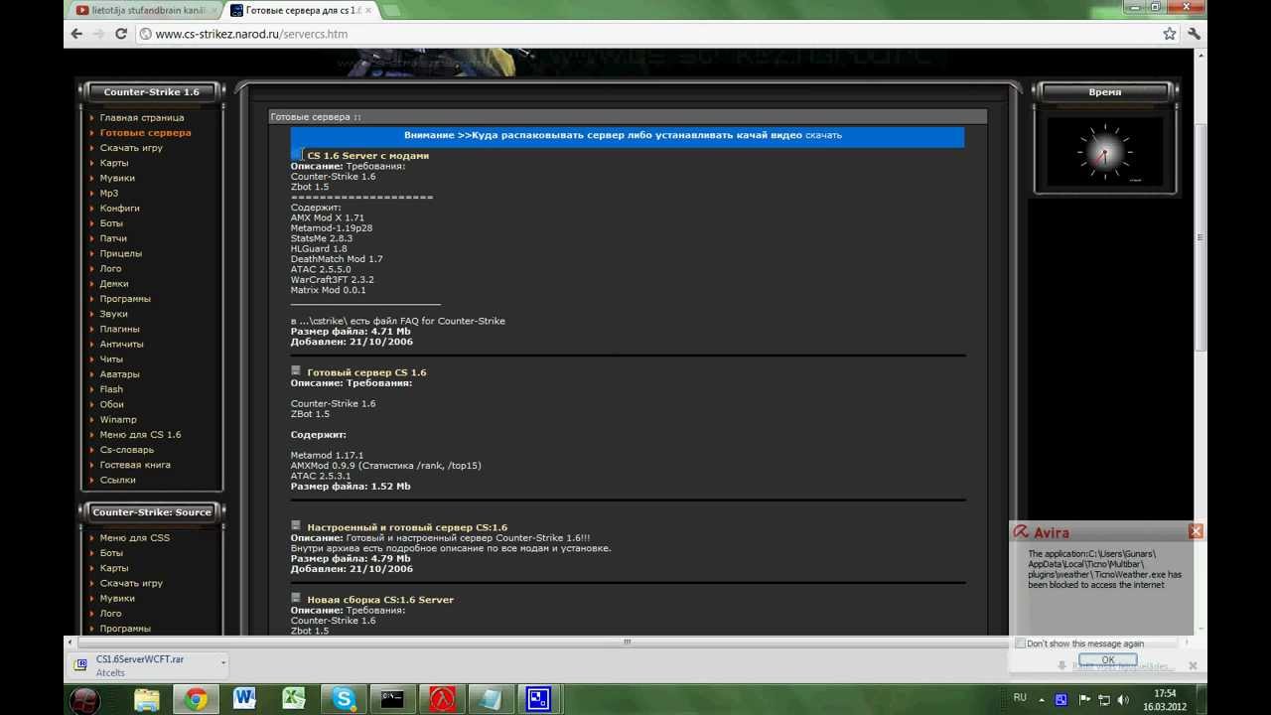This screenshot has width=1271, height=715.
Task: Close the Avira notification popup
Action: (1196, 531)
